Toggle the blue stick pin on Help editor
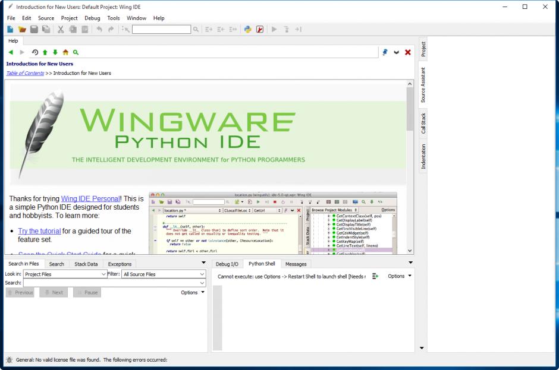The height and width of the screenshot is (370, 559). pos(385,52)
